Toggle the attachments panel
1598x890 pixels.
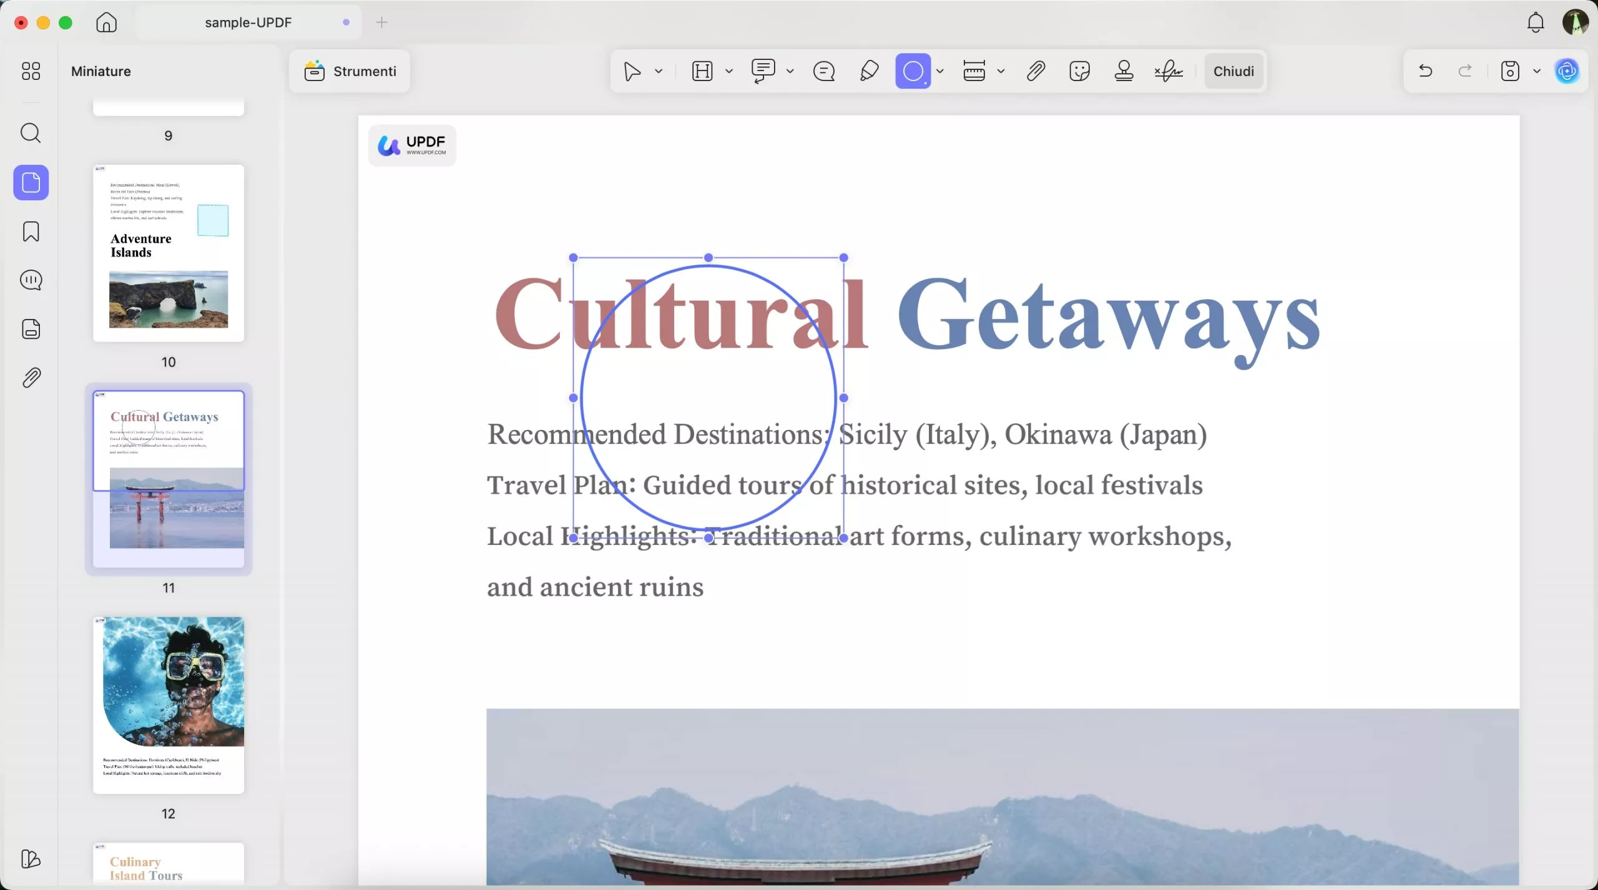tap(31, 377)
